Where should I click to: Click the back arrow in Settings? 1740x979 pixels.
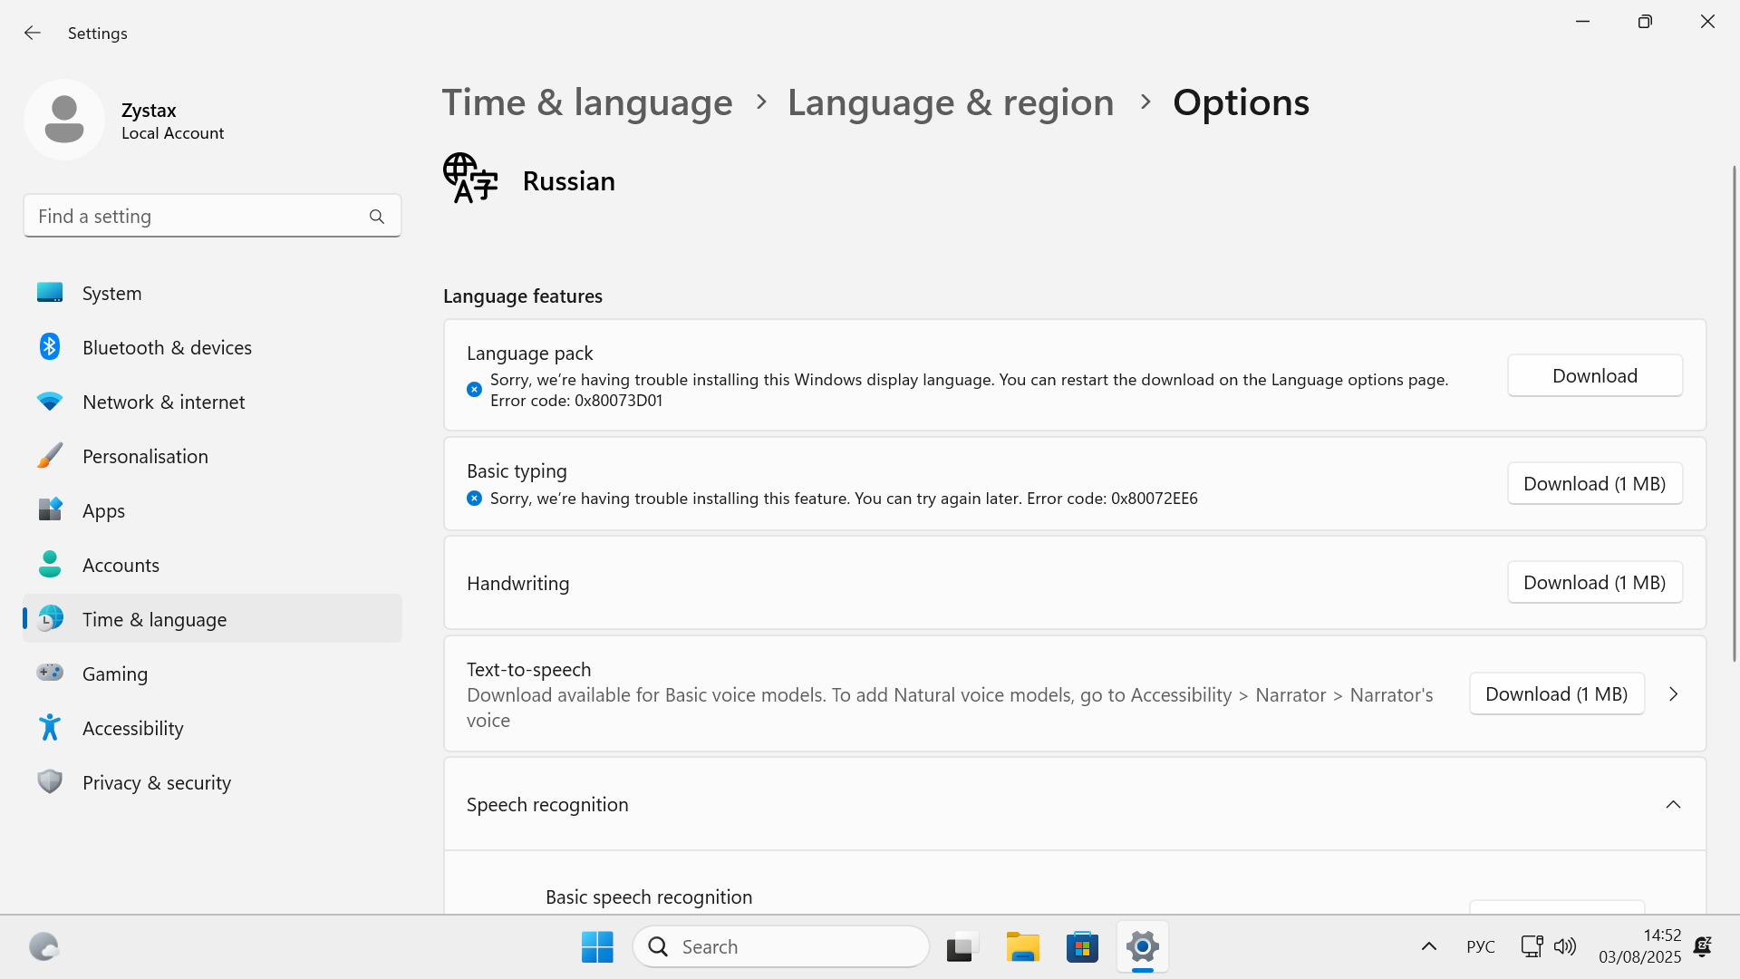(33, 33)
